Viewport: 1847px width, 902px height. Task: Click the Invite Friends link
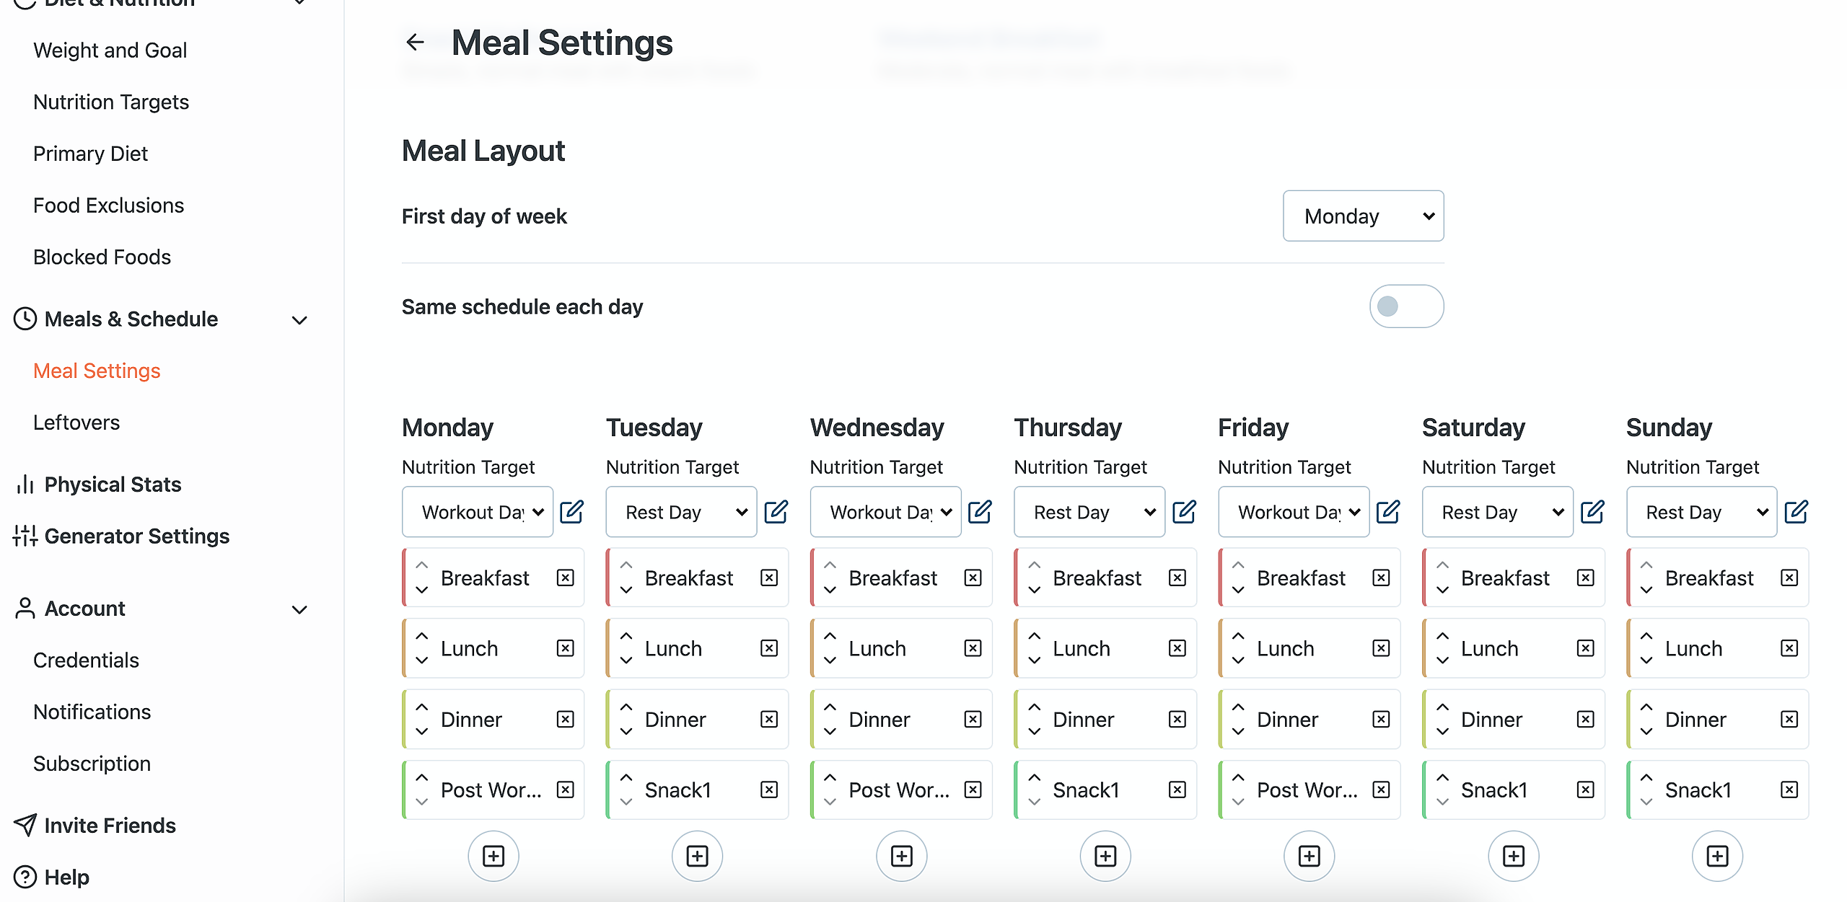click(110, 826)
